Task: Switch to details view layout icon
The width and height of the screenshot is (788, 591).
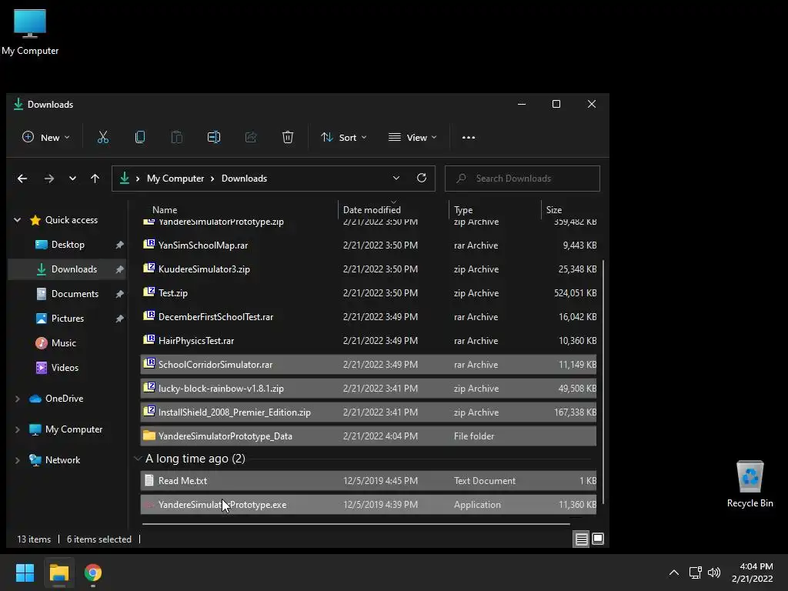Action: tap(582, 539)
